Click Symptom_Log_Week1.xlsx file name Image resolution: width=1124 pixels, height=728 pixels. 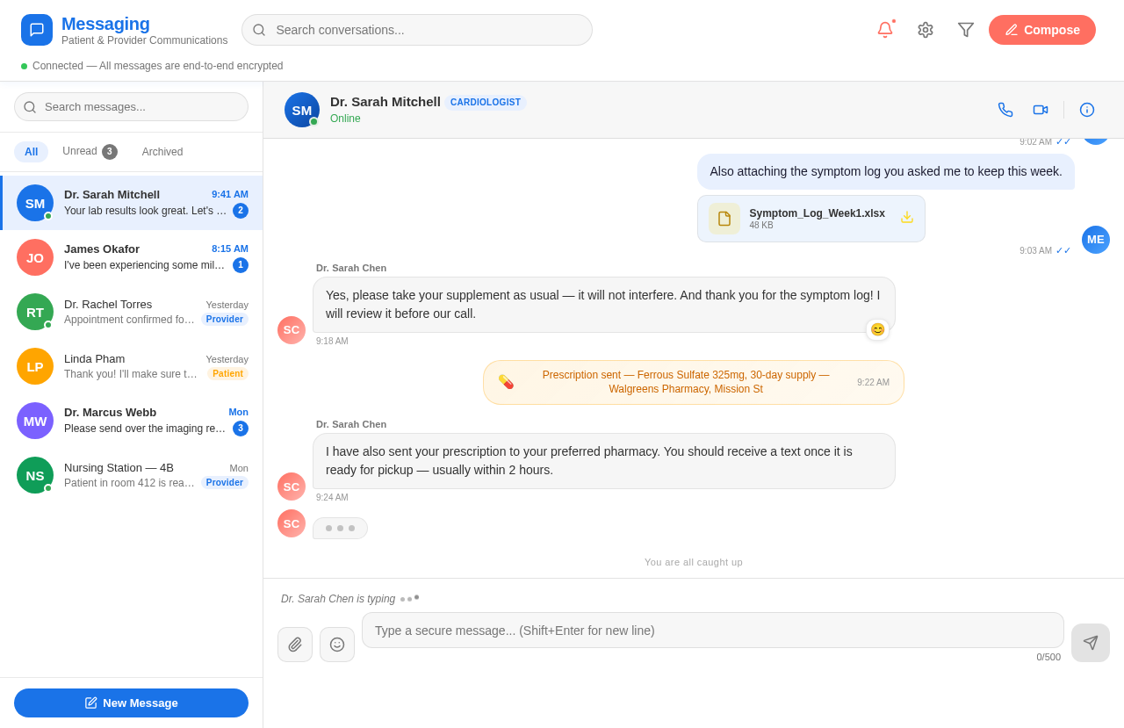click(817, 213)
